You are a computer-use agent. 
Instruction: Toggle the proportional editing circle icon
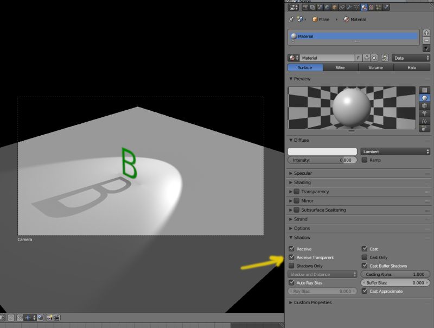pyautogui.click(x=11, y=318)
